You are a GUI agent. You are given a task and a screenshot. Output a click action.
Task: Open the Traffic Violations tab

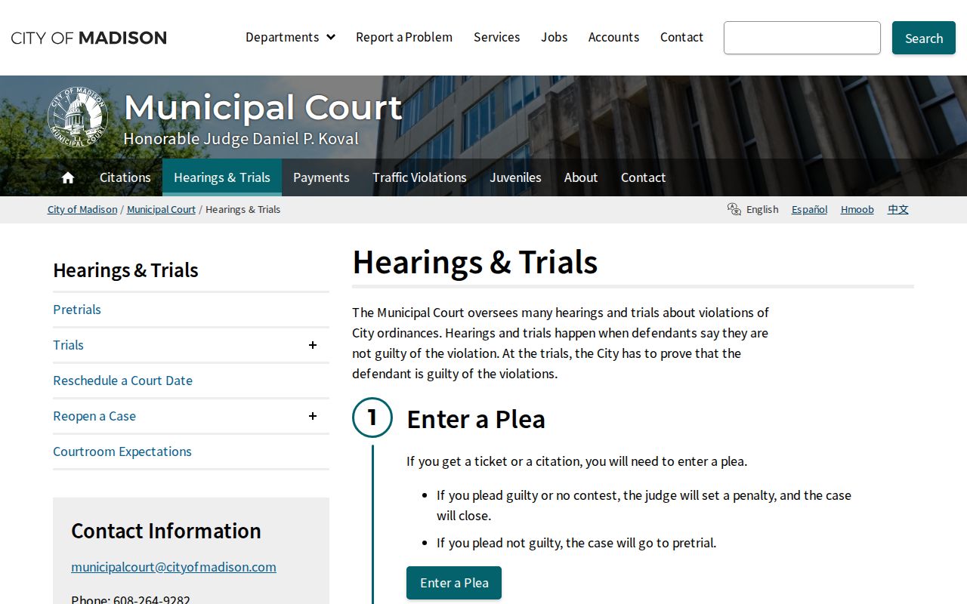[x=419, y=177]
